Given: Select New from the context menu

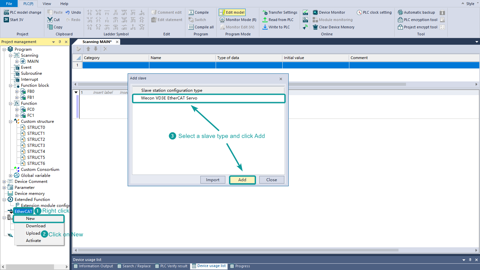Looking at the screenshot, I should pos(31,219).
